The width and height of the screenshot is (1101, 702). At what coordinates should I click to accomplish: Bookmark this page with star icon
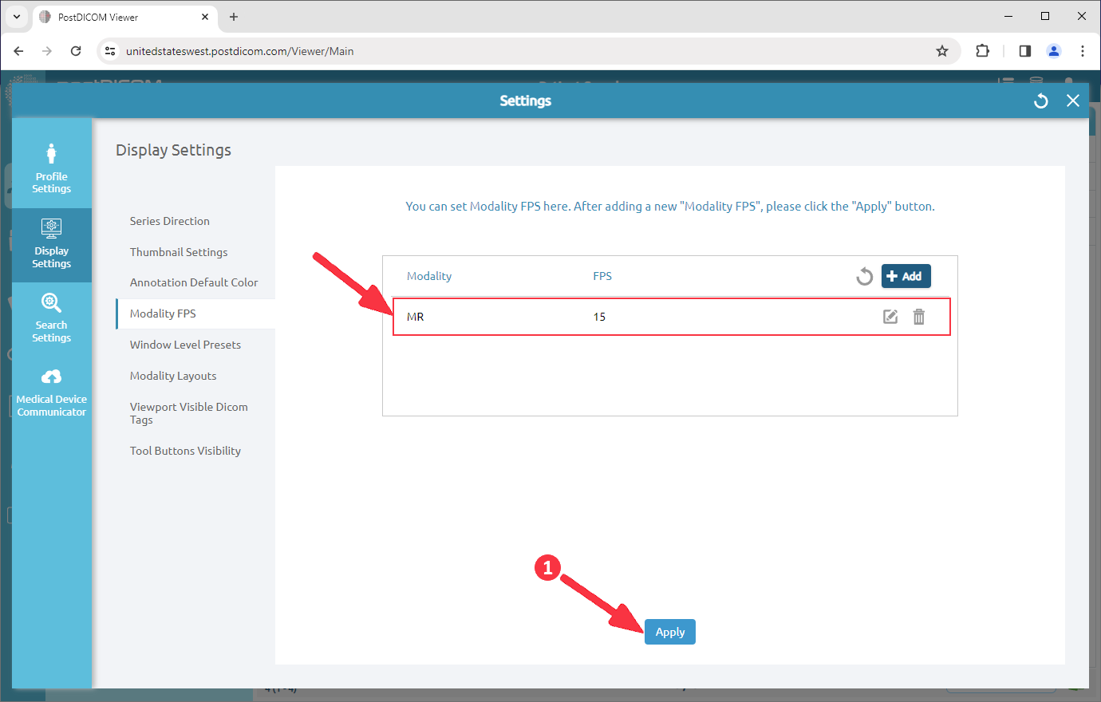[x=942, y=51]
